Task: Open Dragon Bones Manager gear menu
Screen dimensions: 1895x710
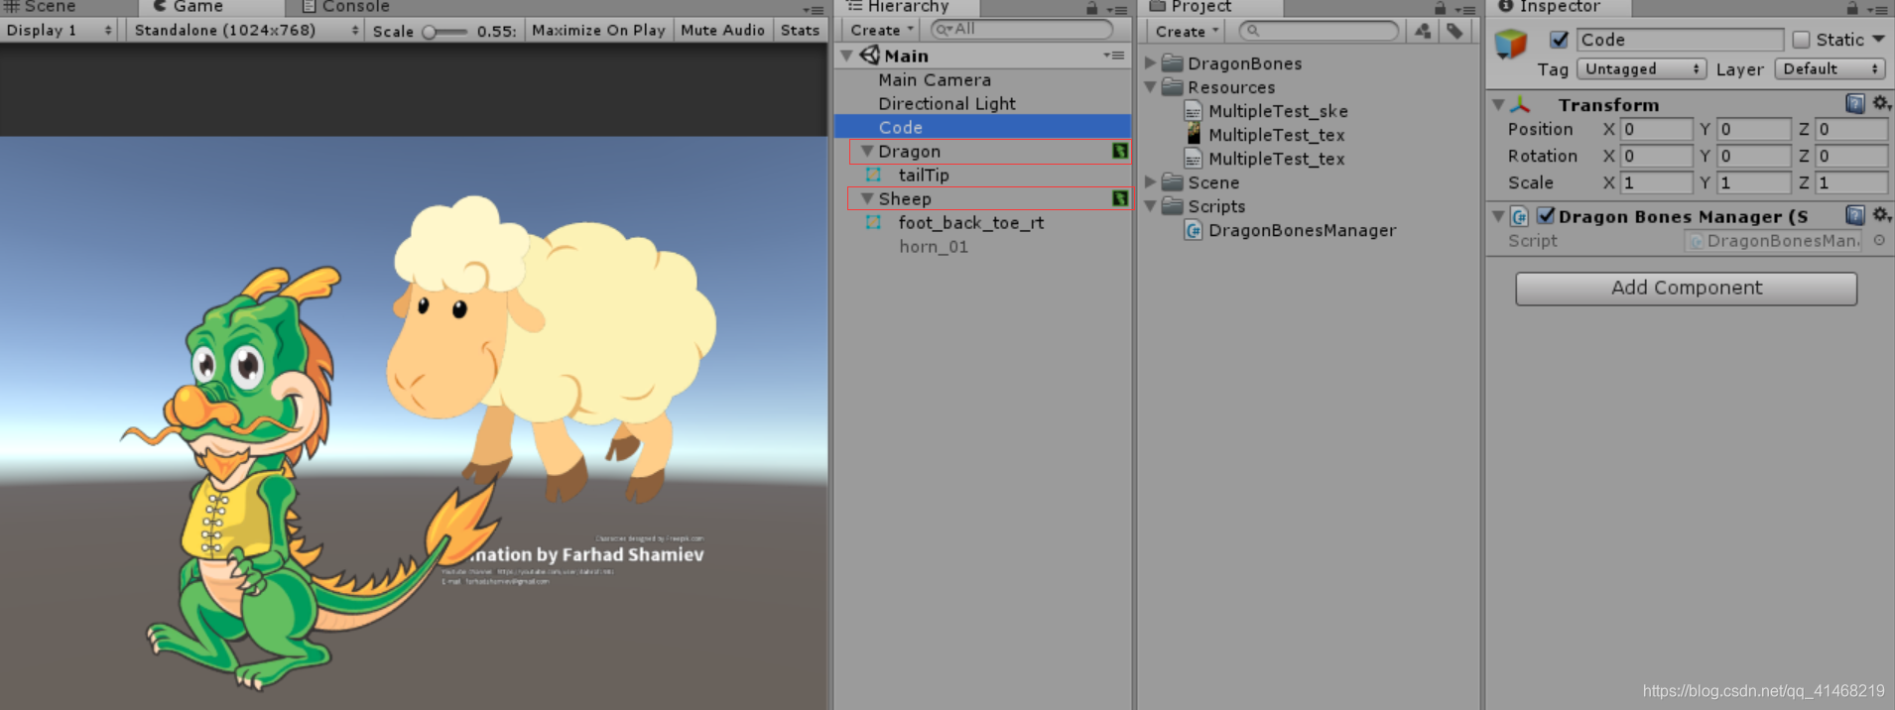Action: [1881, 215]
